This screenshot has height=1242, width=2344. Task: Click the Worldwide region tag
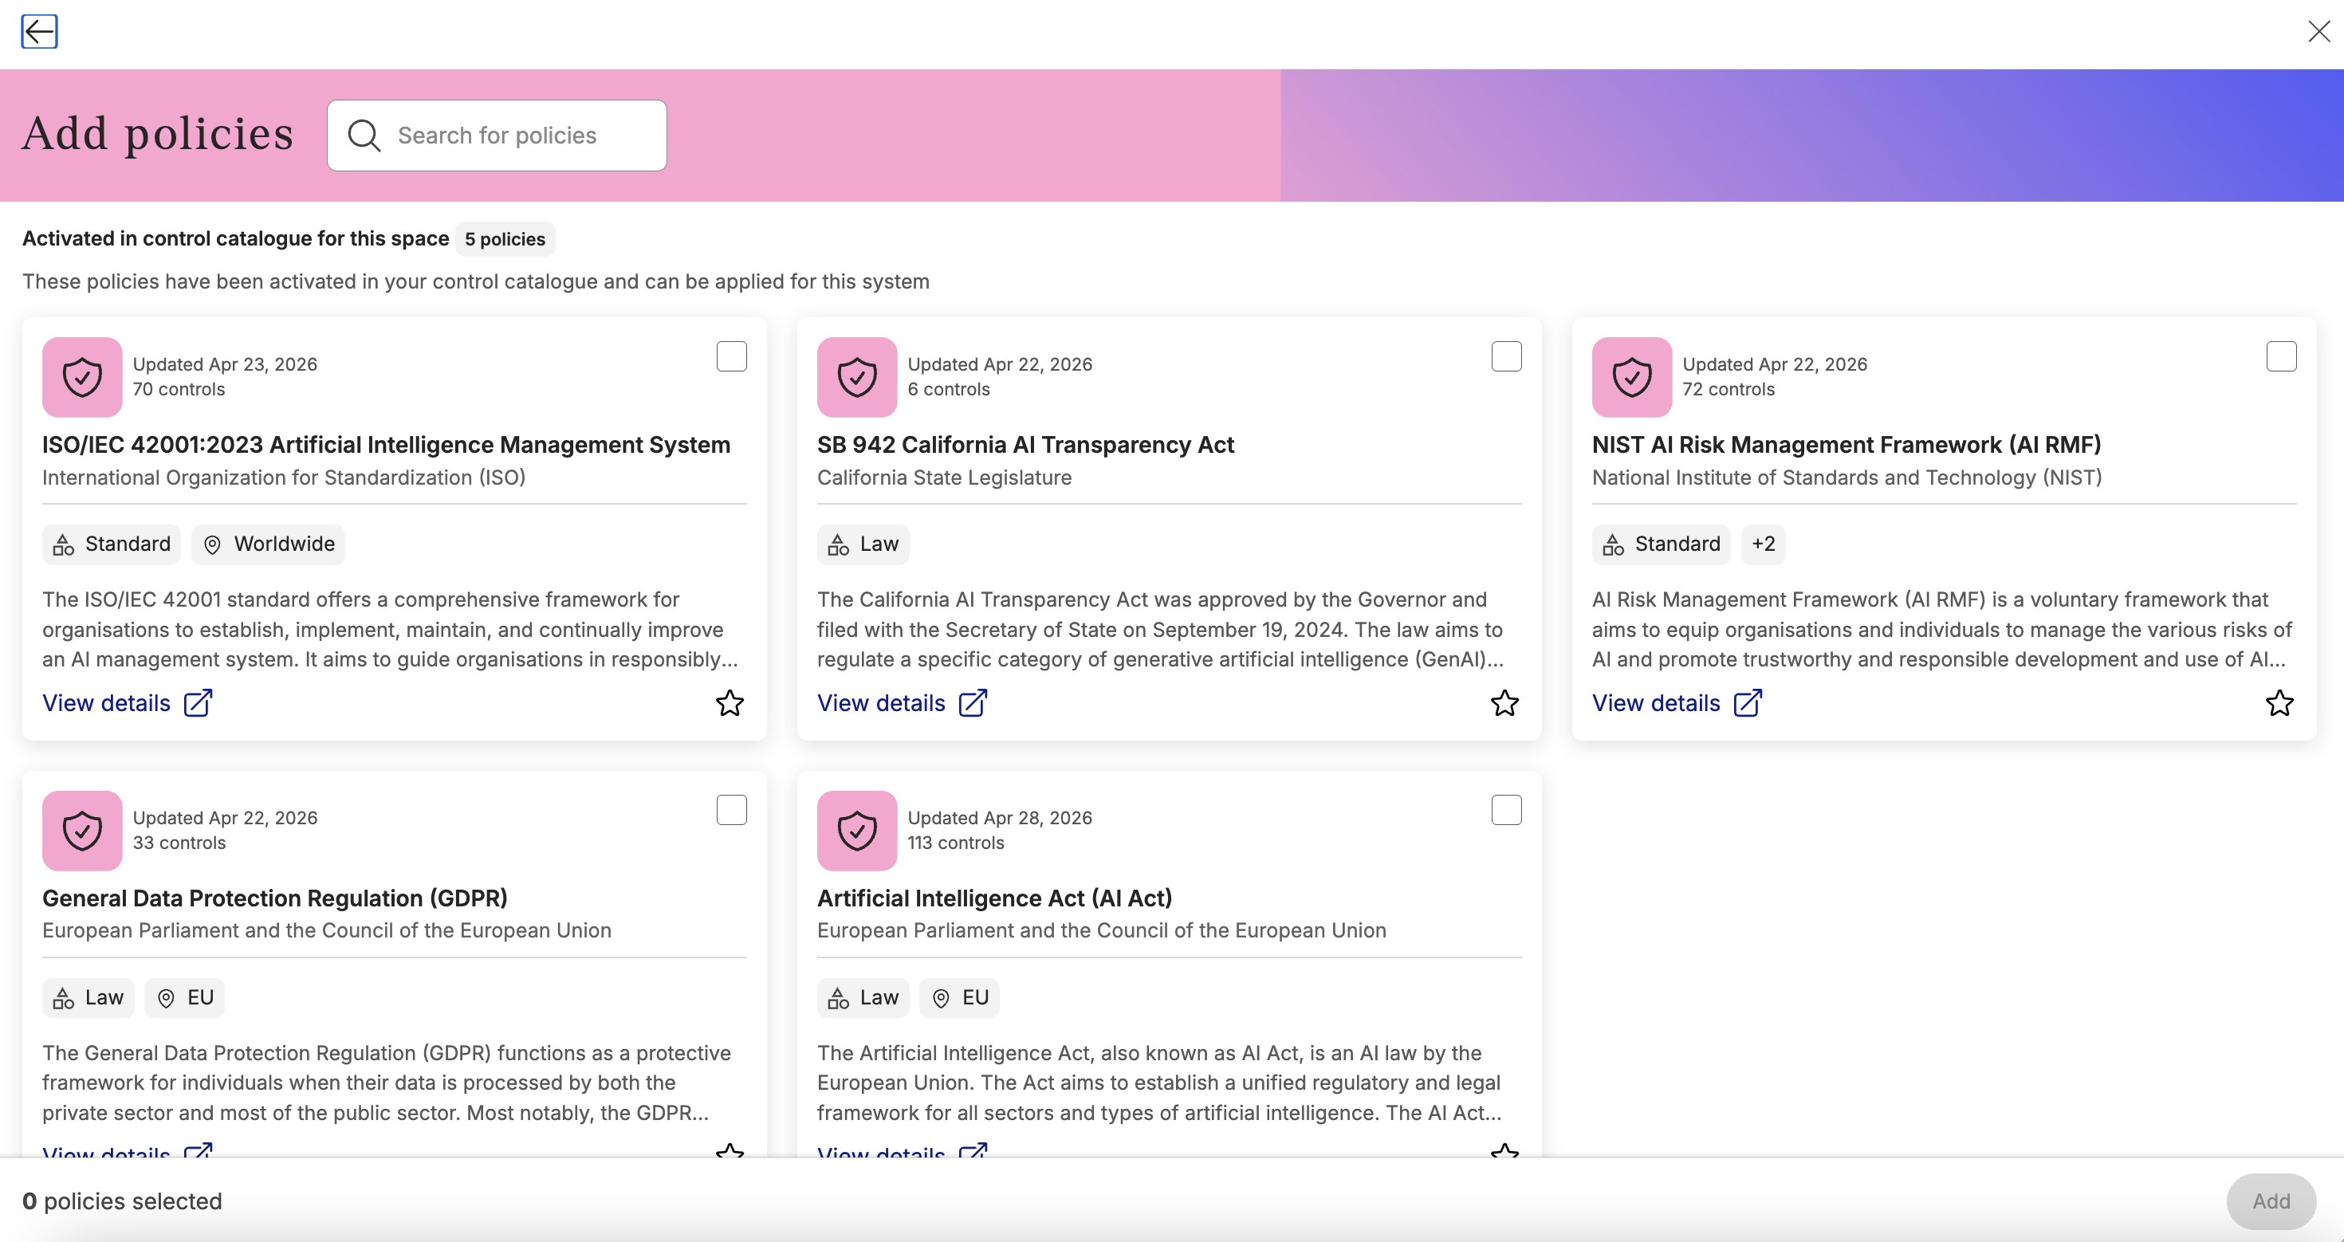pyautogui.click(x=269, y=544)
